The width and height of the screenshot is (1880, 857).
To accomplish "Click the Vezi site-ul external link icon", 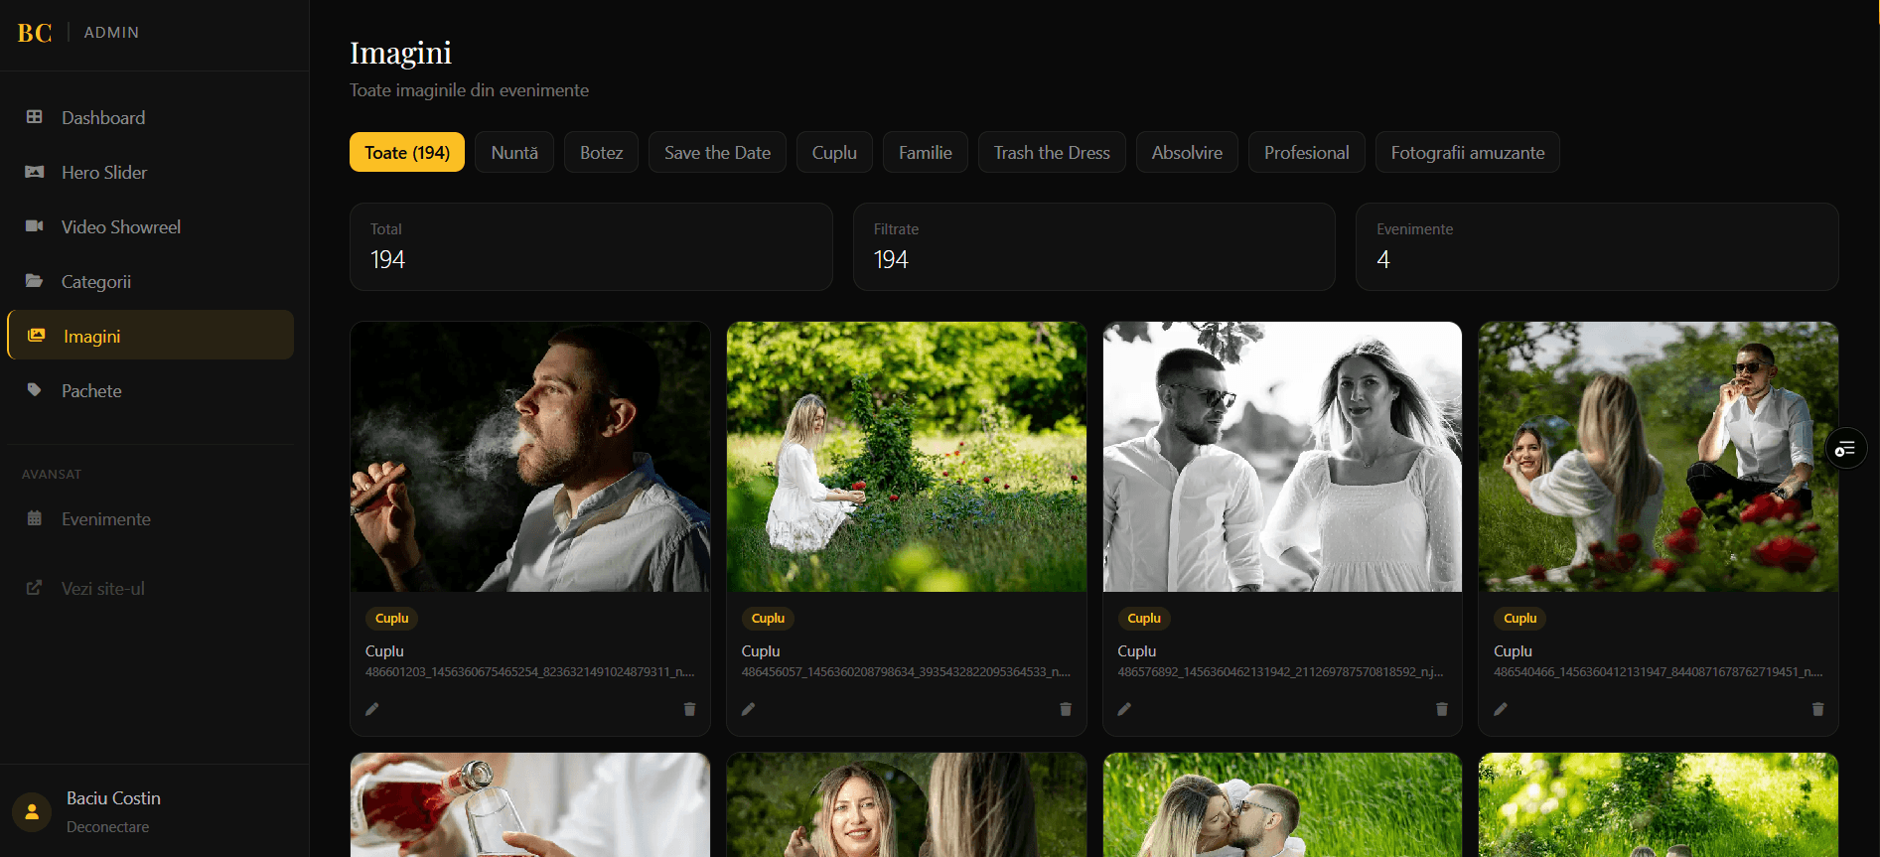I will coord(34,588).
